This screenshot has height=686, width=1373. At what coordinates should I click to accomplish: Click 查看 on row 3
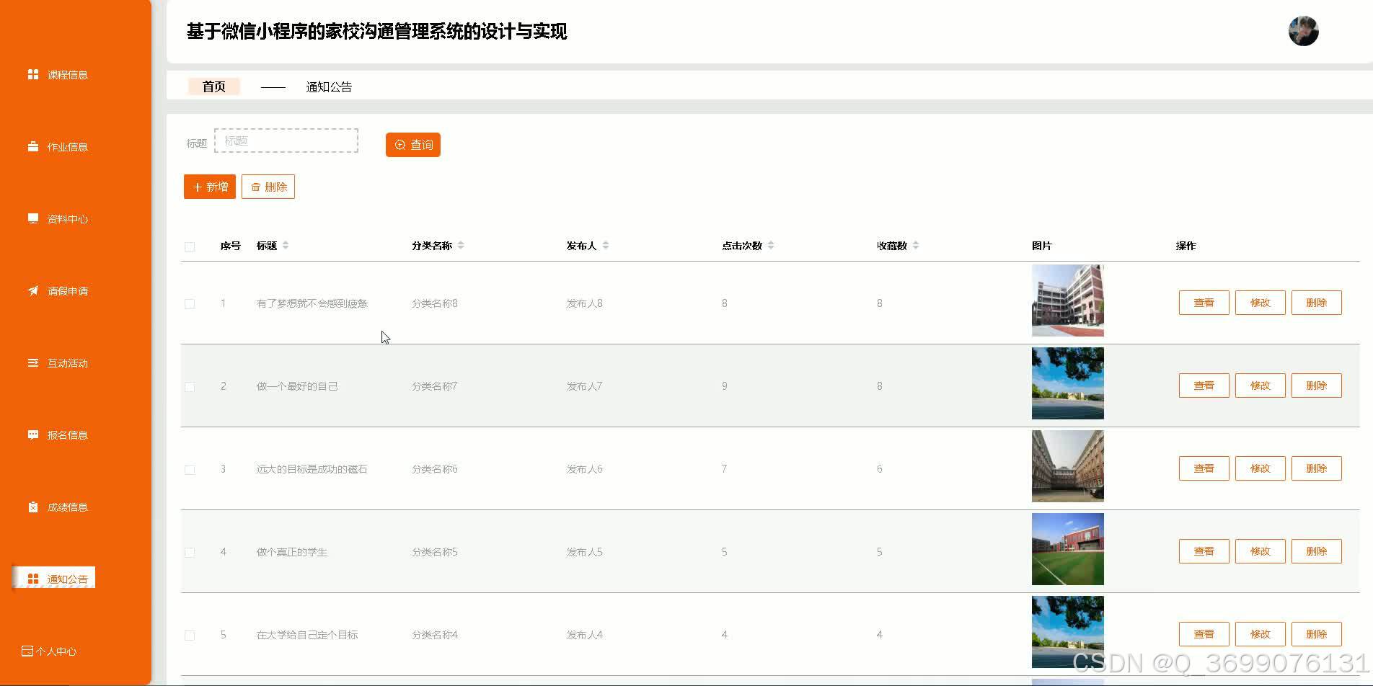click(x=1203, y=468)
